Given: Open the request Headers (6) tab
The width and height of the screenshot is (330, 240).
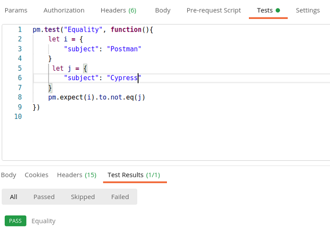Looking at the screenshot, I should (118, 10).
